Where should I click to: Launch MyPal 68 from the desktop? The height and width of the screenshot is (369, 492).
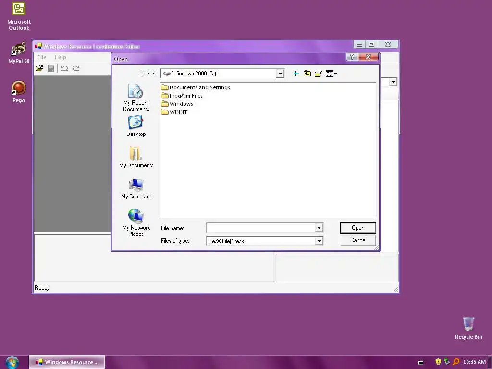19,52
